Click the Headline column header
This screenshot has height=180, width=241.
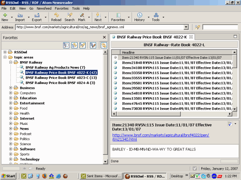click(176, 52)
